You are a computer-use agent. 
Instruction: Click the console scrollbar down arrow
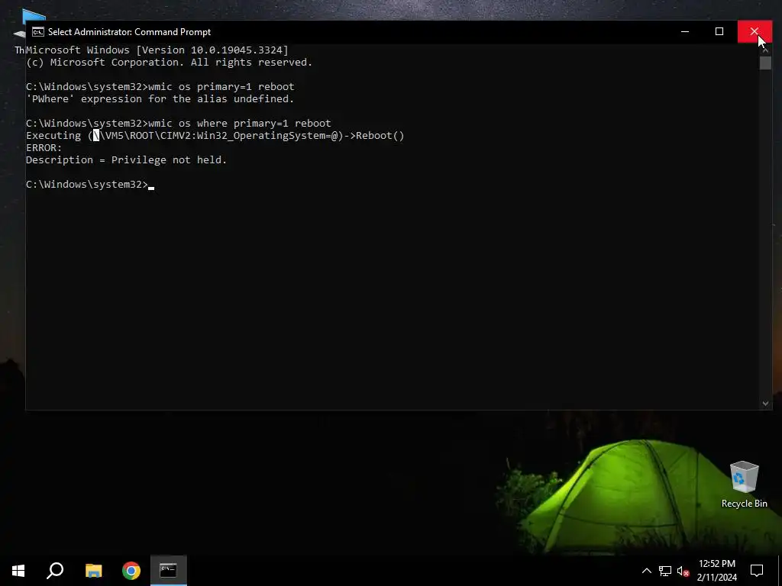765,404
